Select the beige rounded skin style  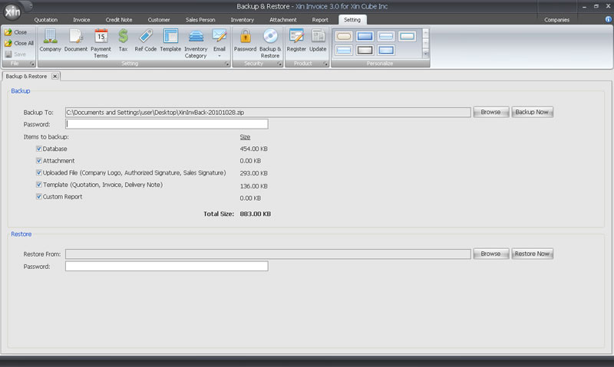click(344, 36)
